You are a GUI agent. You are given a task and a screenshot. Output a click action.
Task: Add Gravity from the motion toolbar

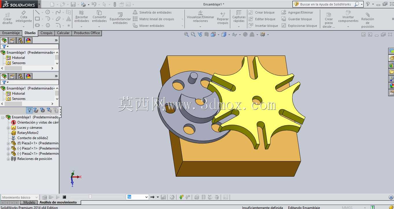[217, 197]
